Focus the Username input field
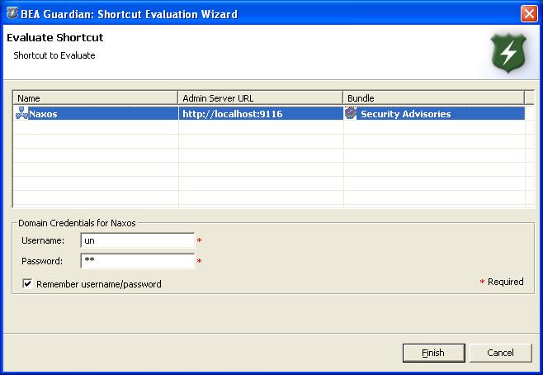543x375 pixels. tap(138, 240)
